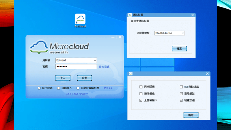Click the password input field
The height and width of the screenshot is (130, 231).
point(76,67)
